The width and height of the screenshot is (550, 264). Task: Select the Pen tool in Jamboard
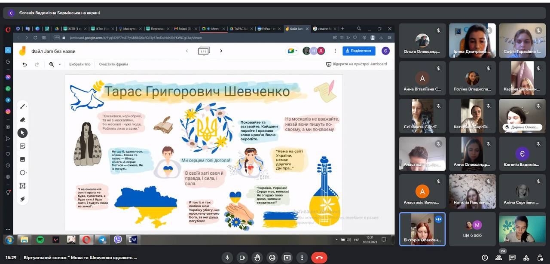23,106
